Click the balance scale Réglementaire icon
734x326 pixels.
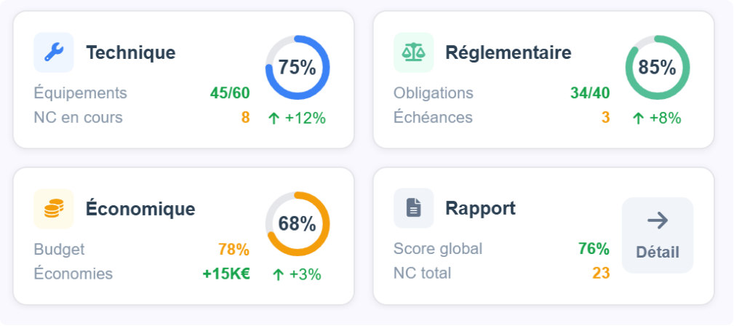pyautogui.click(x=413, y=52)
